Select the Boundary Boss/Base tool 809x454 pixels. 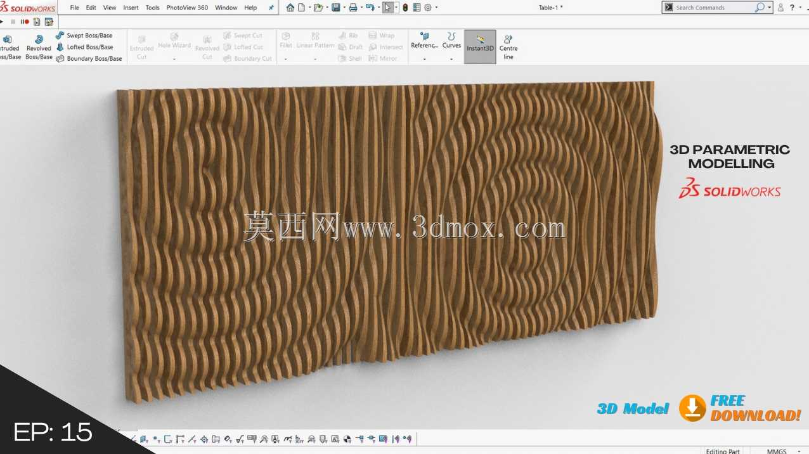89,58
